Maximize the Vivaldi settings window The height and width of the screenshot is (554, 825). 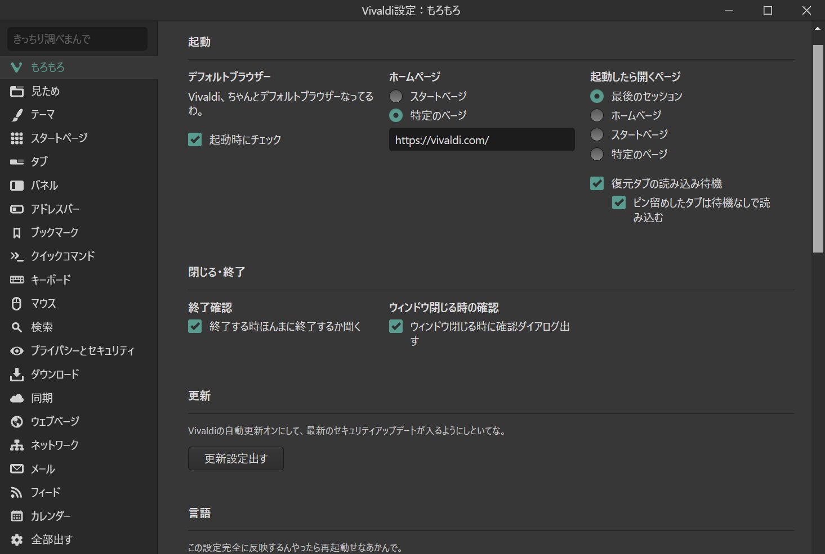click(768, 10)
